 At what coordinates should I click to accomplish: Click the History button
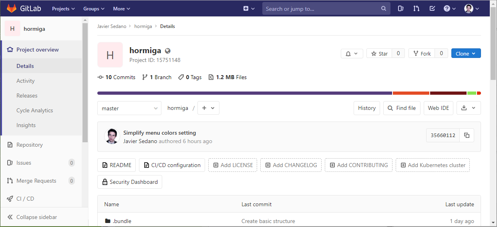pyautogui.click(x=367, y=108)
